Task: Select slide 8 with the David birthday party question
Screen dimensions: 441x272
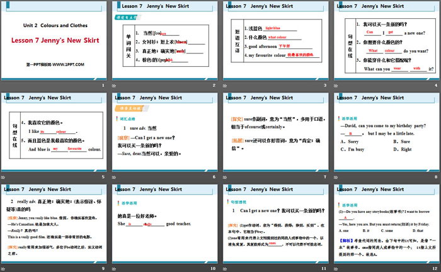Action: (x=386, y=132)
